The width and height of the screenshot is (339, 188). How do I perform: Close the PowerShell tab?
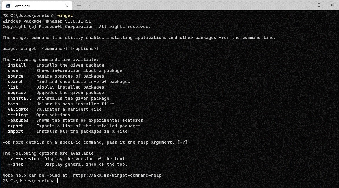[x=67, y=6]
